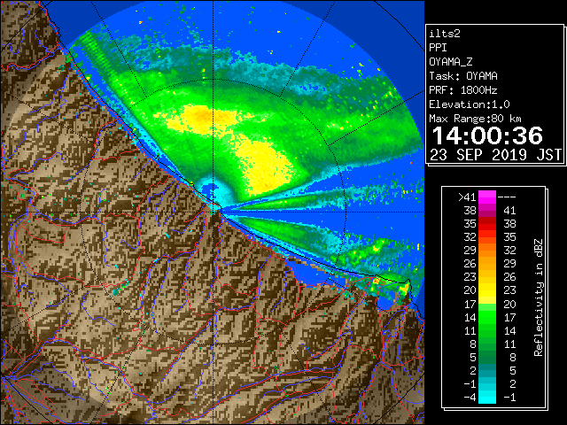Viewport: 567px width, 425px height.
Task: Click the magenta >41 dBZ color swatch
Action: pyautogui.click(x=487, y=197)
